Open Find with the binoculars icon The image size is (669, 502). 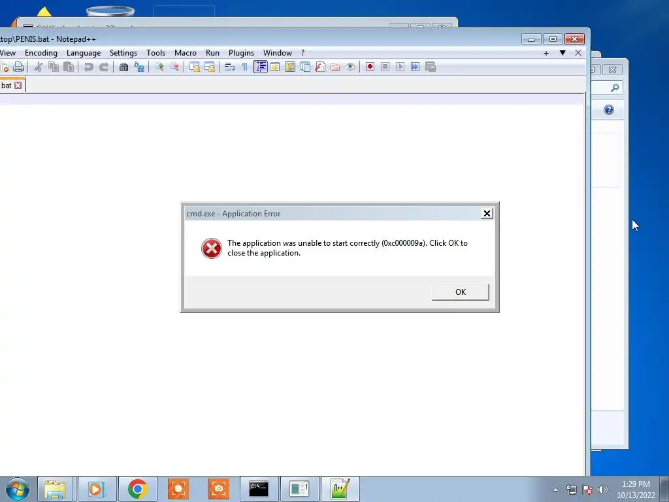tap(123, 67)
